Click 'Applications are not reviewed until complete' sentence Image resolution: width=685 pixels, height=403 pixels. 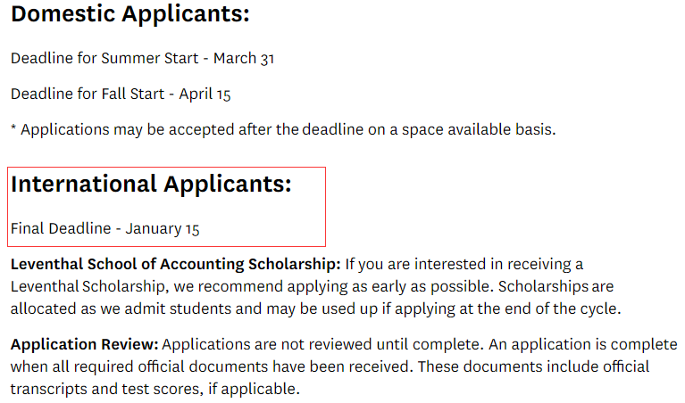[323, 344]
